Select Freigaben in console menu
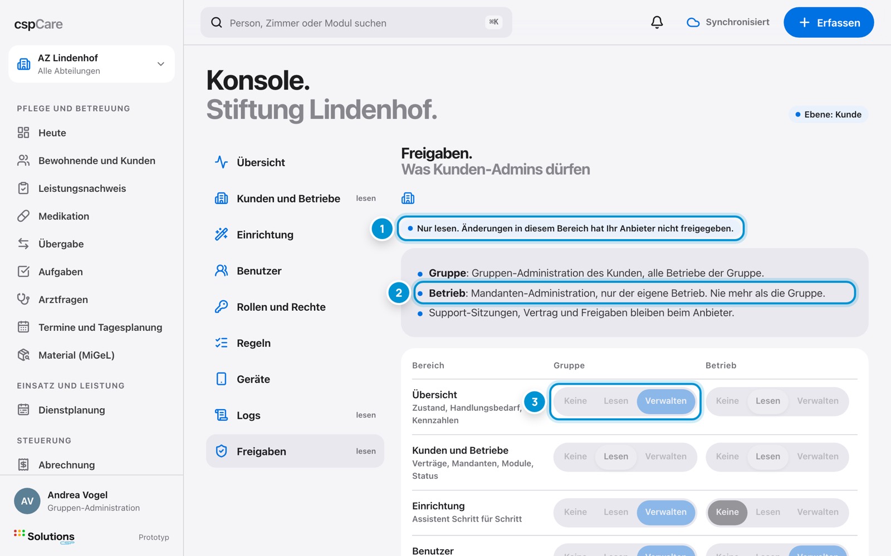Screen dimensions: 891x556 point(295,451)
